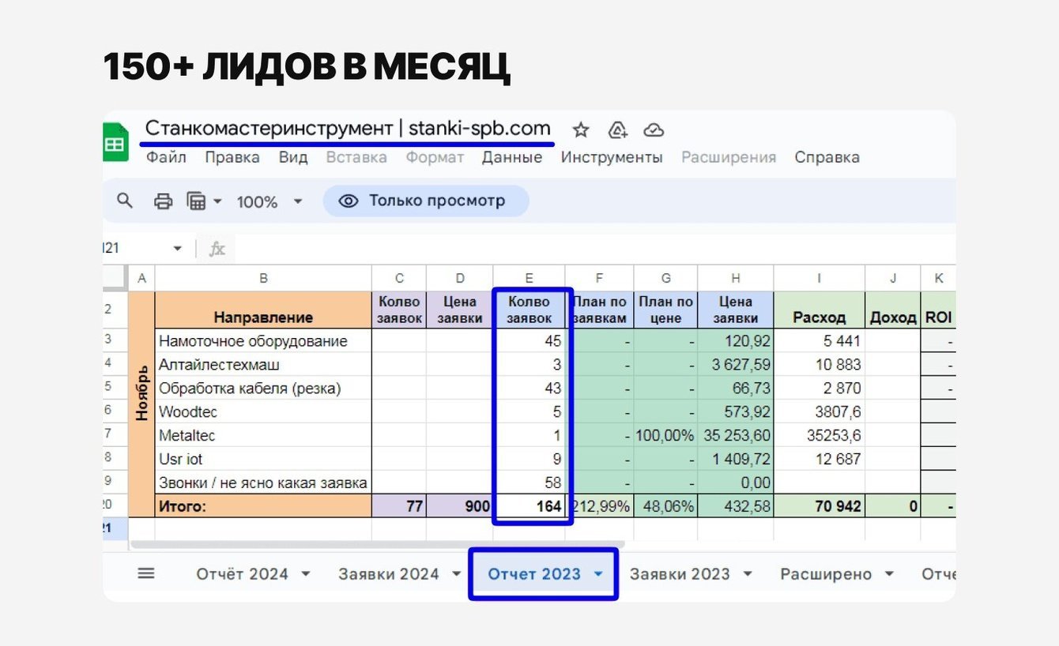Open the Данные menu

(x=512, y=157)
